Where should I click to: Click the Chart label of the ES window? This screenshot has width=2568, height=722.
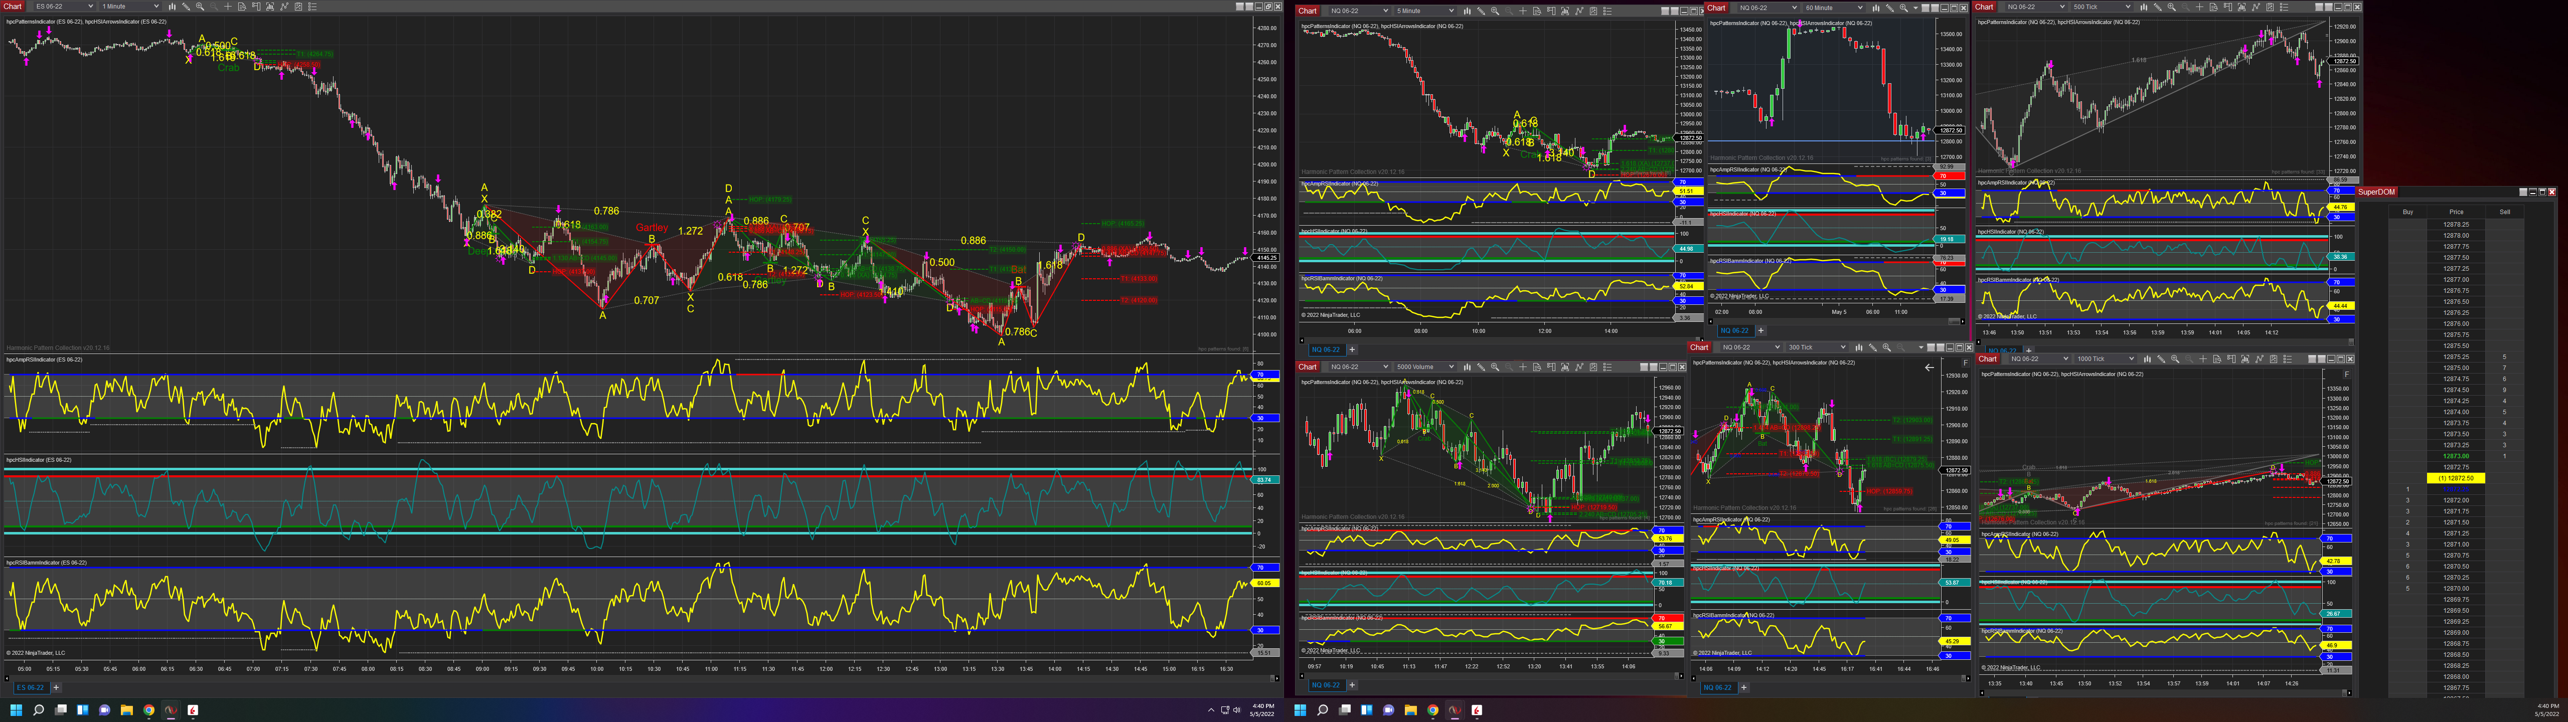click(12, 6)
